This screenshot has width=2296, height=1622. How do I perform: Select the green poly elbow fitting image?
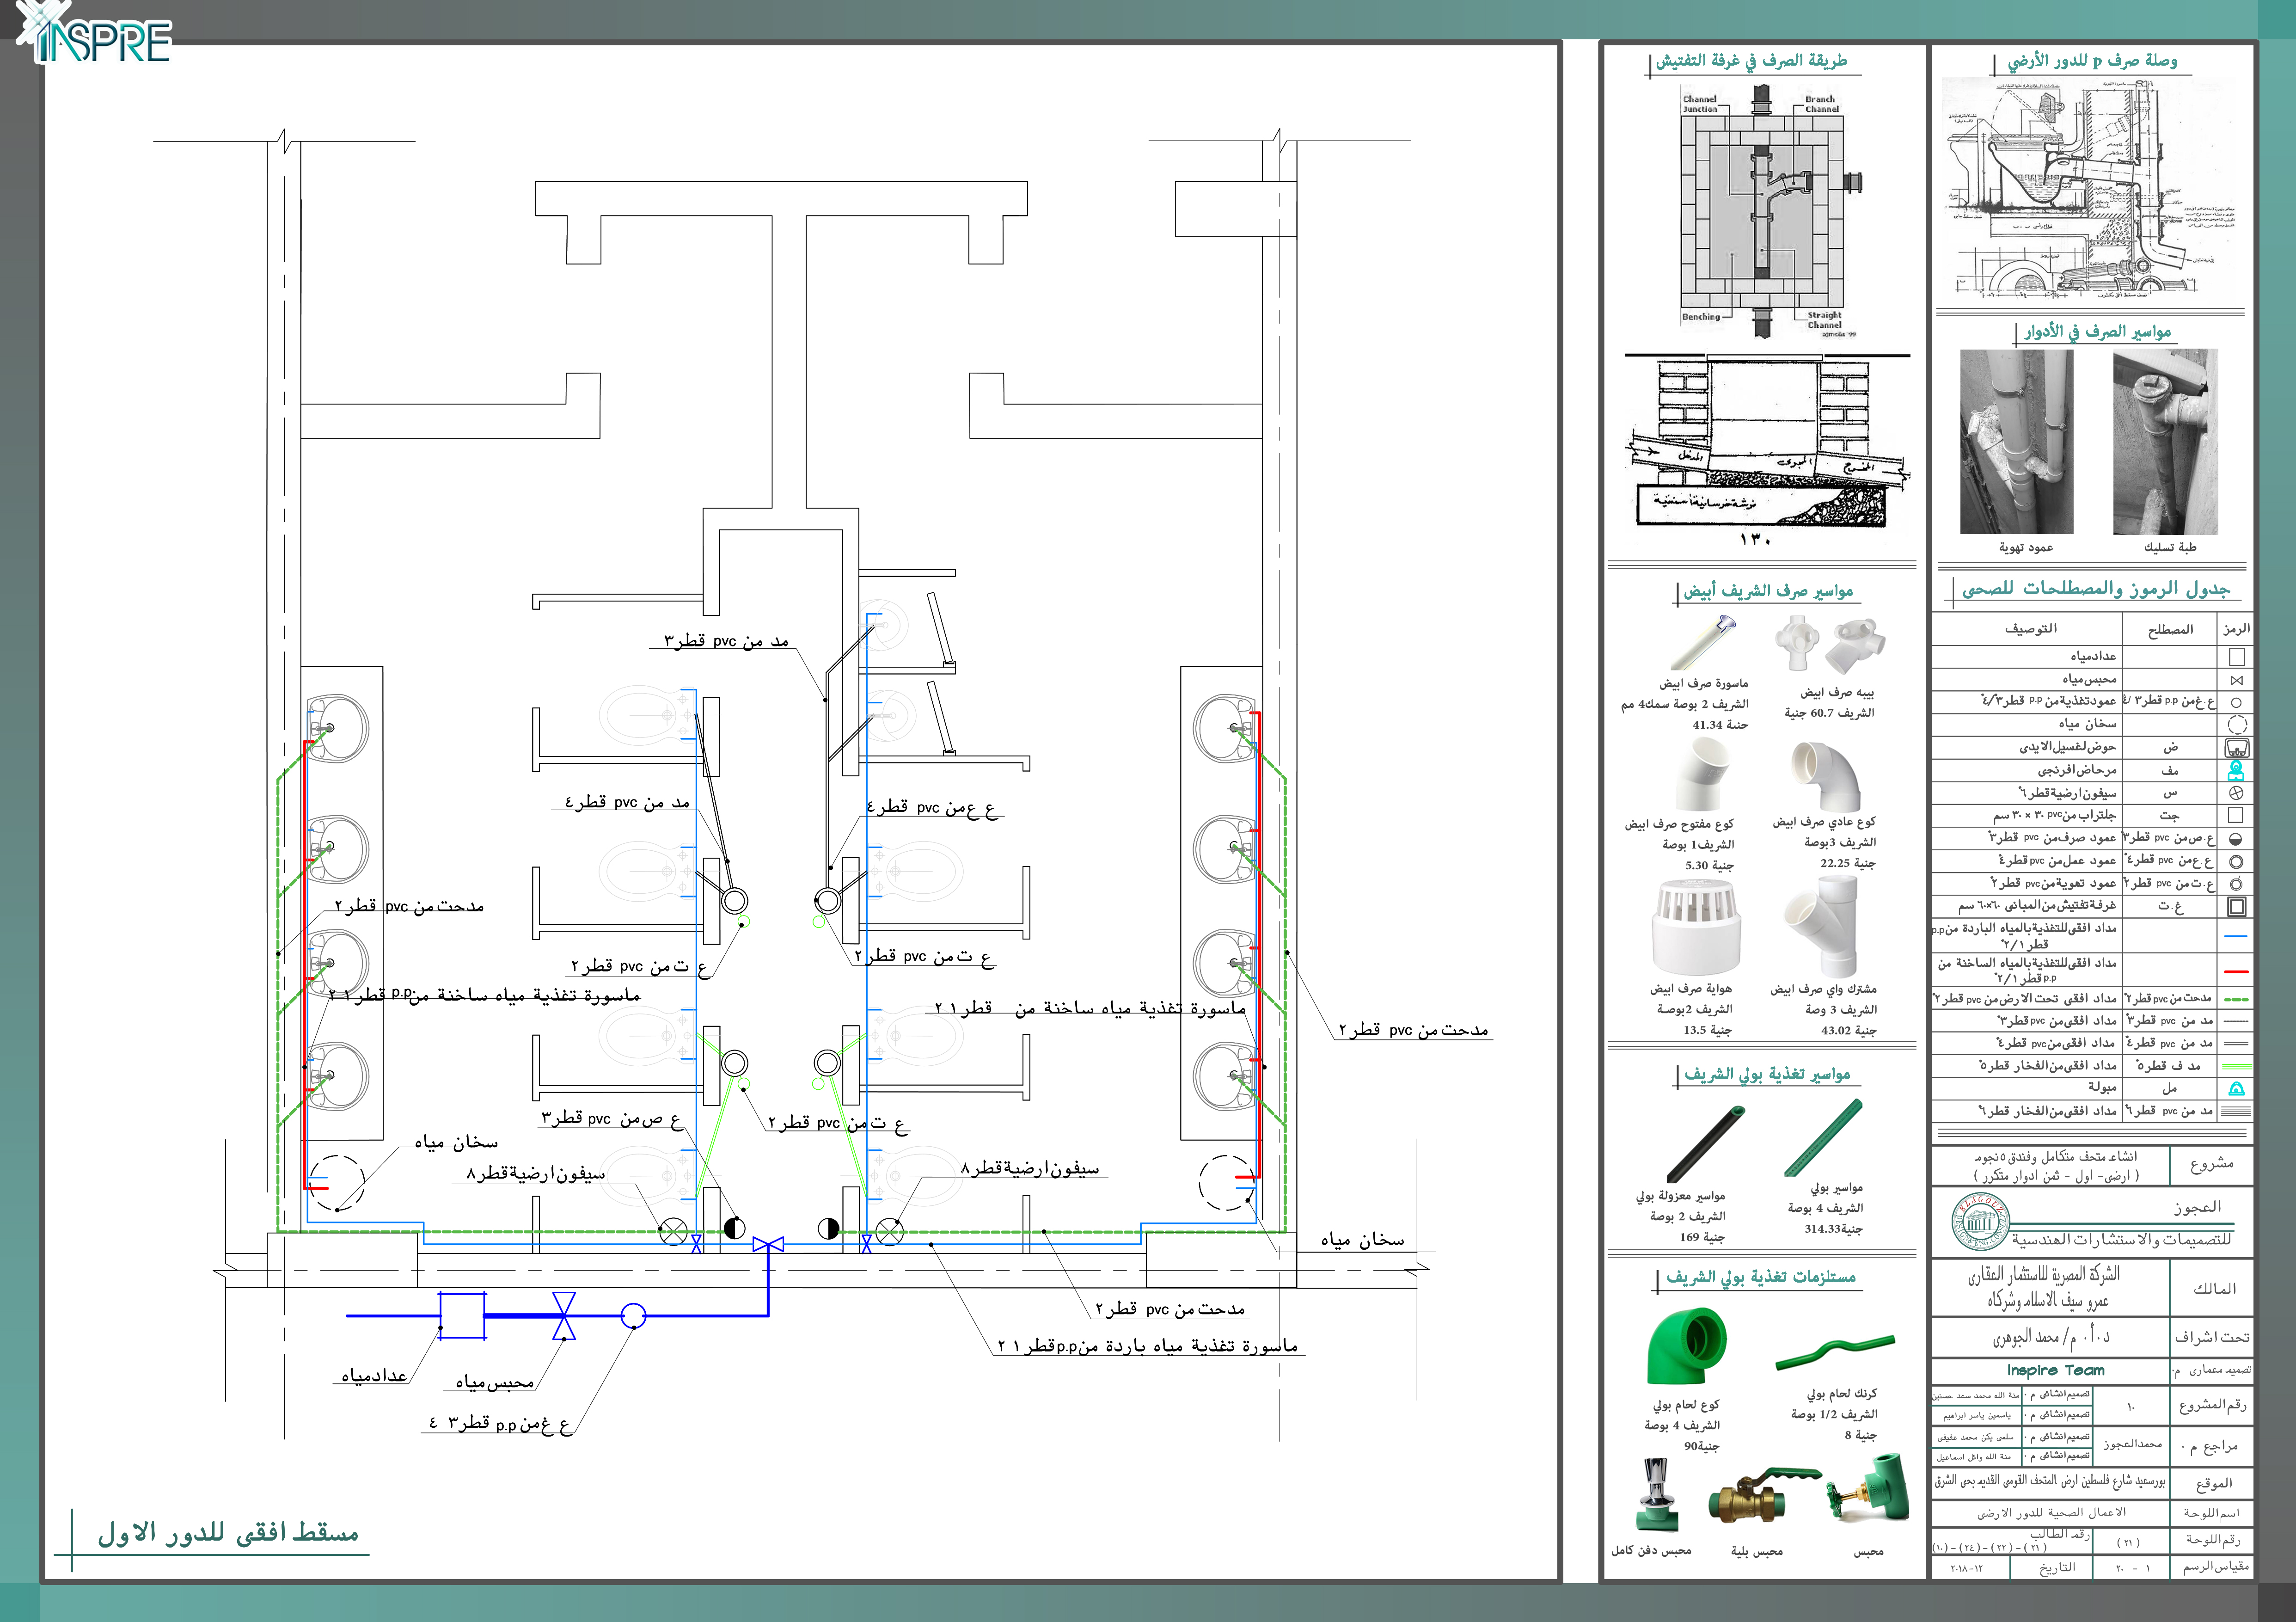pos(1687,1345)
